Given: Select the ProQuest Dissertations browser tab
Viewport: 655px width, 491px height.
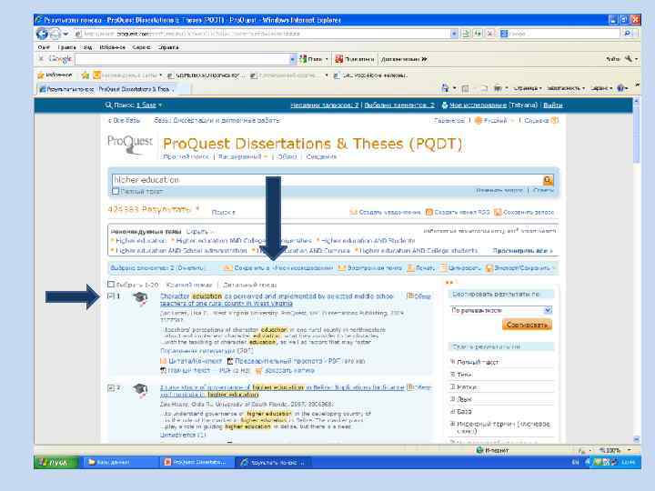Looking at the screenshot, I should 111,89.
